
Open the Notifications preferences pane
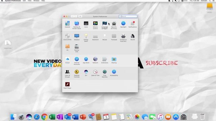(133, 25)
